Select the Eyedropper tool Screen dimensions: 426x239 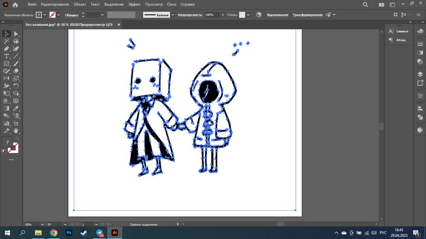pos(16,108)
